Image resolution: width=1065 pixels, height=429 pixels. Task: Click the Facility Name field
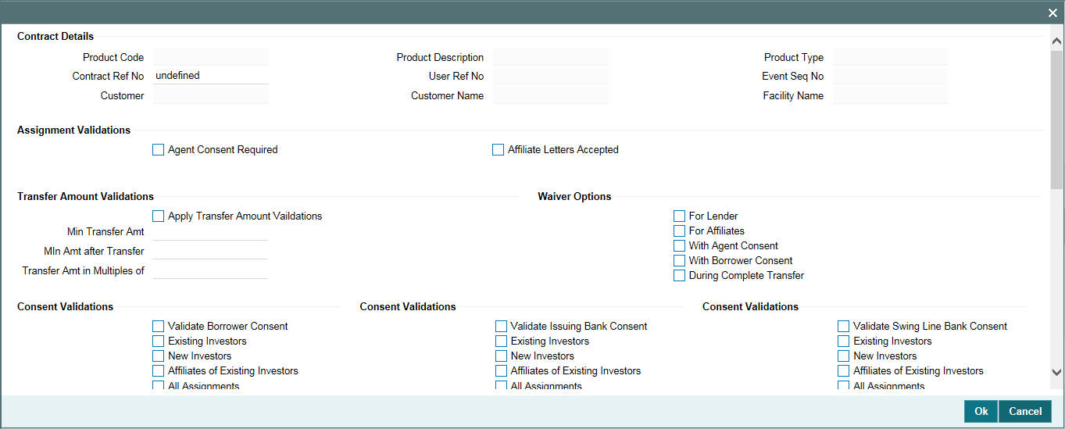click(891, 95)
